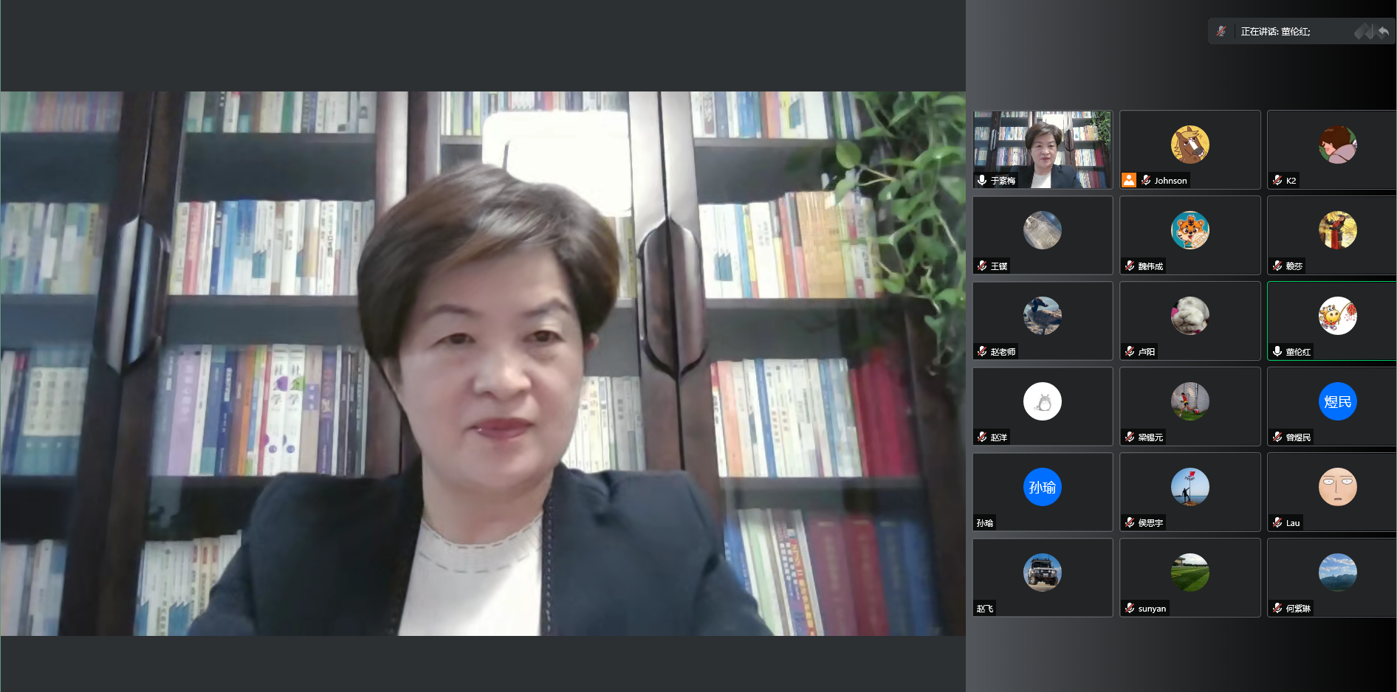Click the 梁锡元 participant name label
1397x692 pixels.
click(x=1150, y=437)
